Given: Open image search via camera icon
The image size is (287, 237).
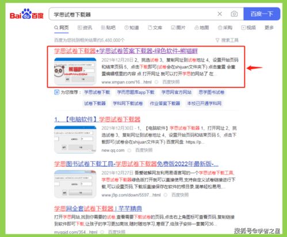Looking at the screenshot, I should coord(234,14).
